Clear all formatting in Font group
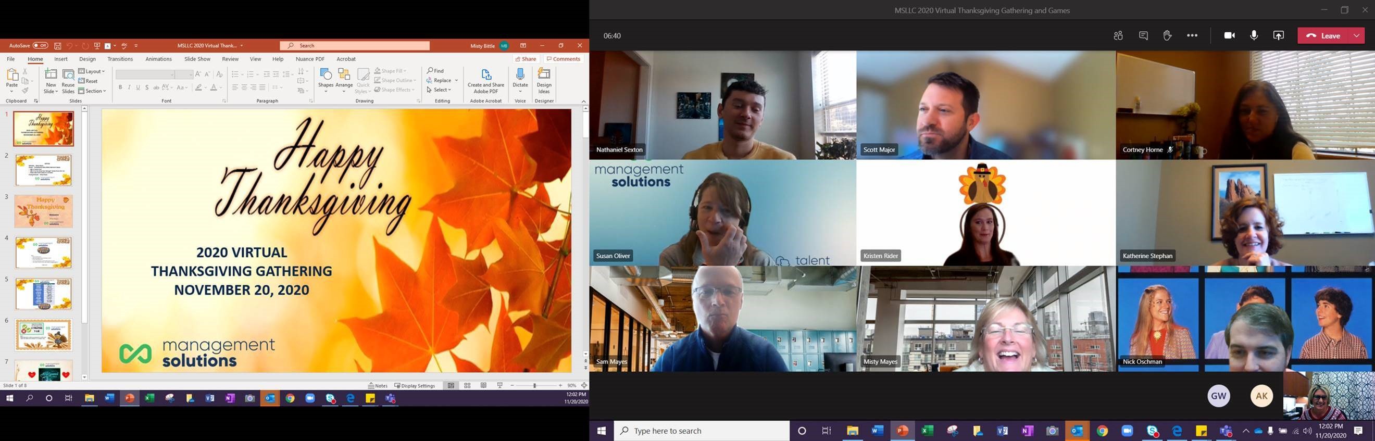Image resolution: width=1375 pixels, height=441 pixels. 219,74
